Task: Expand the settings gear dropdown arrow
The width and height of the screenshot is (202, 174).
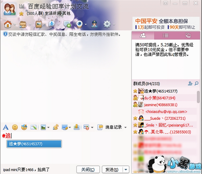Action: point(114,24)
